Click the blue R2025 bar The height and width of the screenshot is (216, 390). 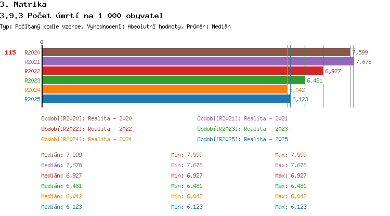coord(166,99)
